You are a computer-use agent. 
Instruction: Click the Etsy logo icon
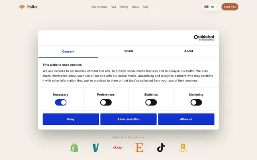tap(139, 148)
